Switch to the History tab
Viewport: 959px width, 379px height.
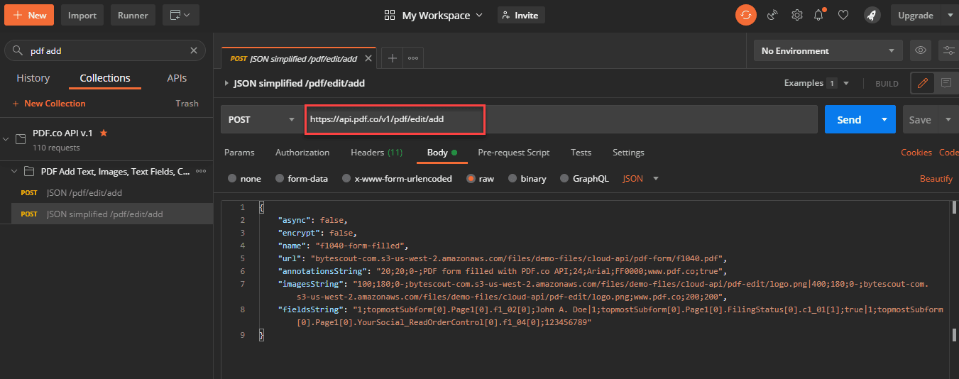(x=33, y=78)
